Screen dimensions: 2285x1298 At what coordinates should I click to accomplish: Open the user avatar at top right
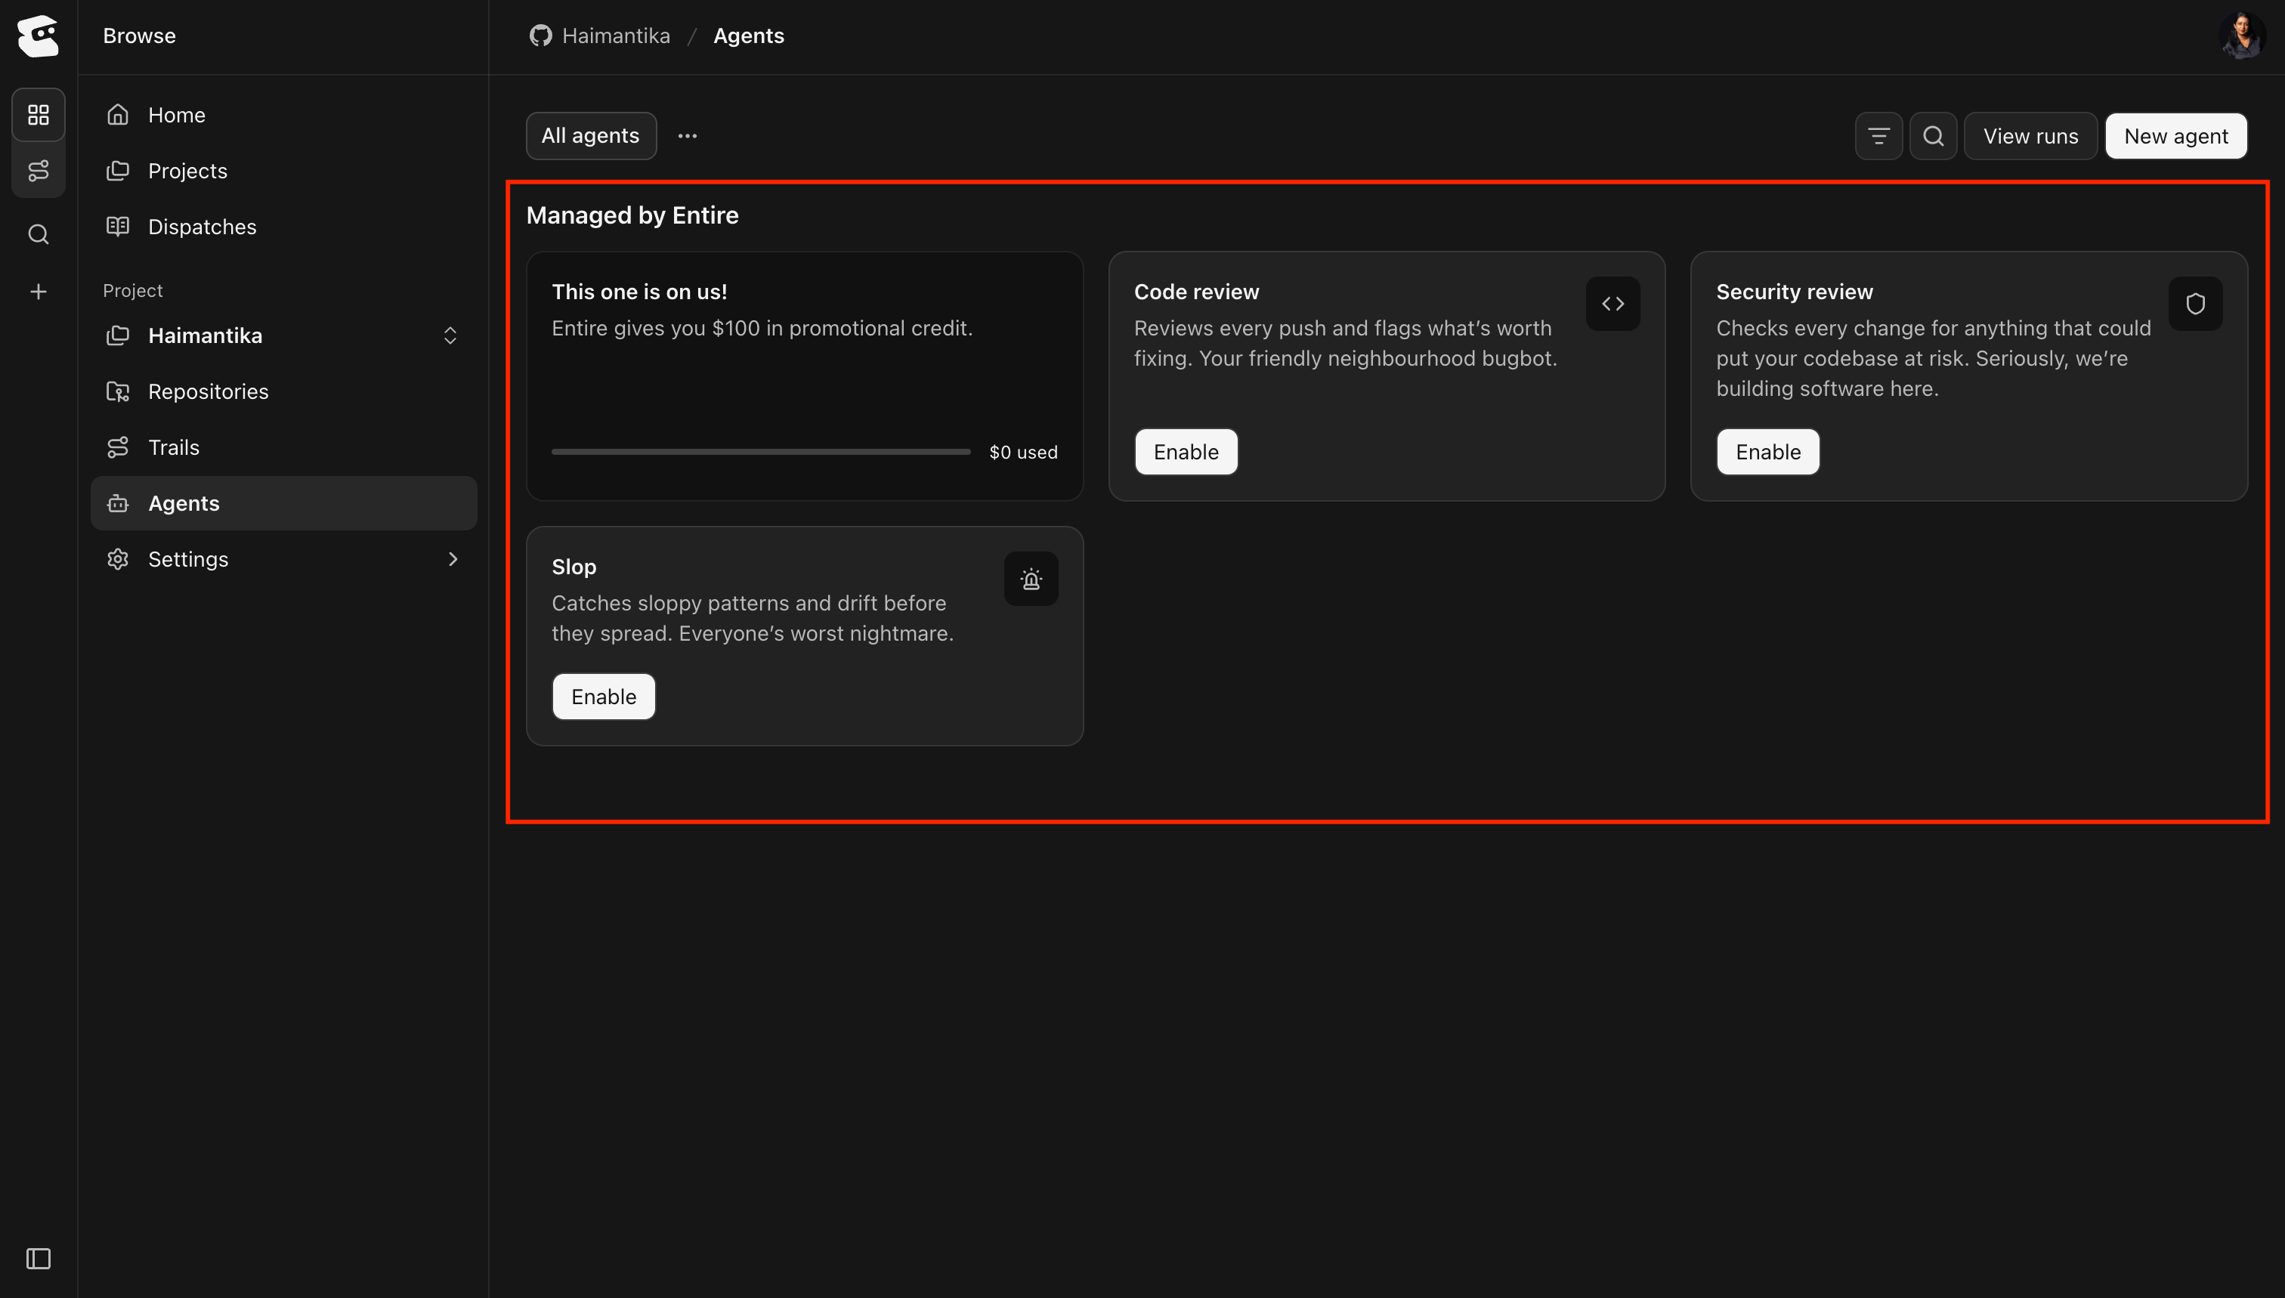2241,36
